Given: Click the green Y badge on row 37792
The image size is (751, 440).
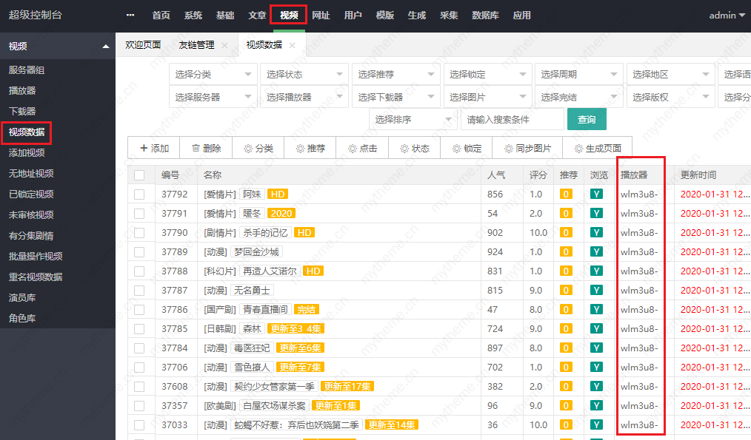Looking at the screenshot, I should pos(595,194).
